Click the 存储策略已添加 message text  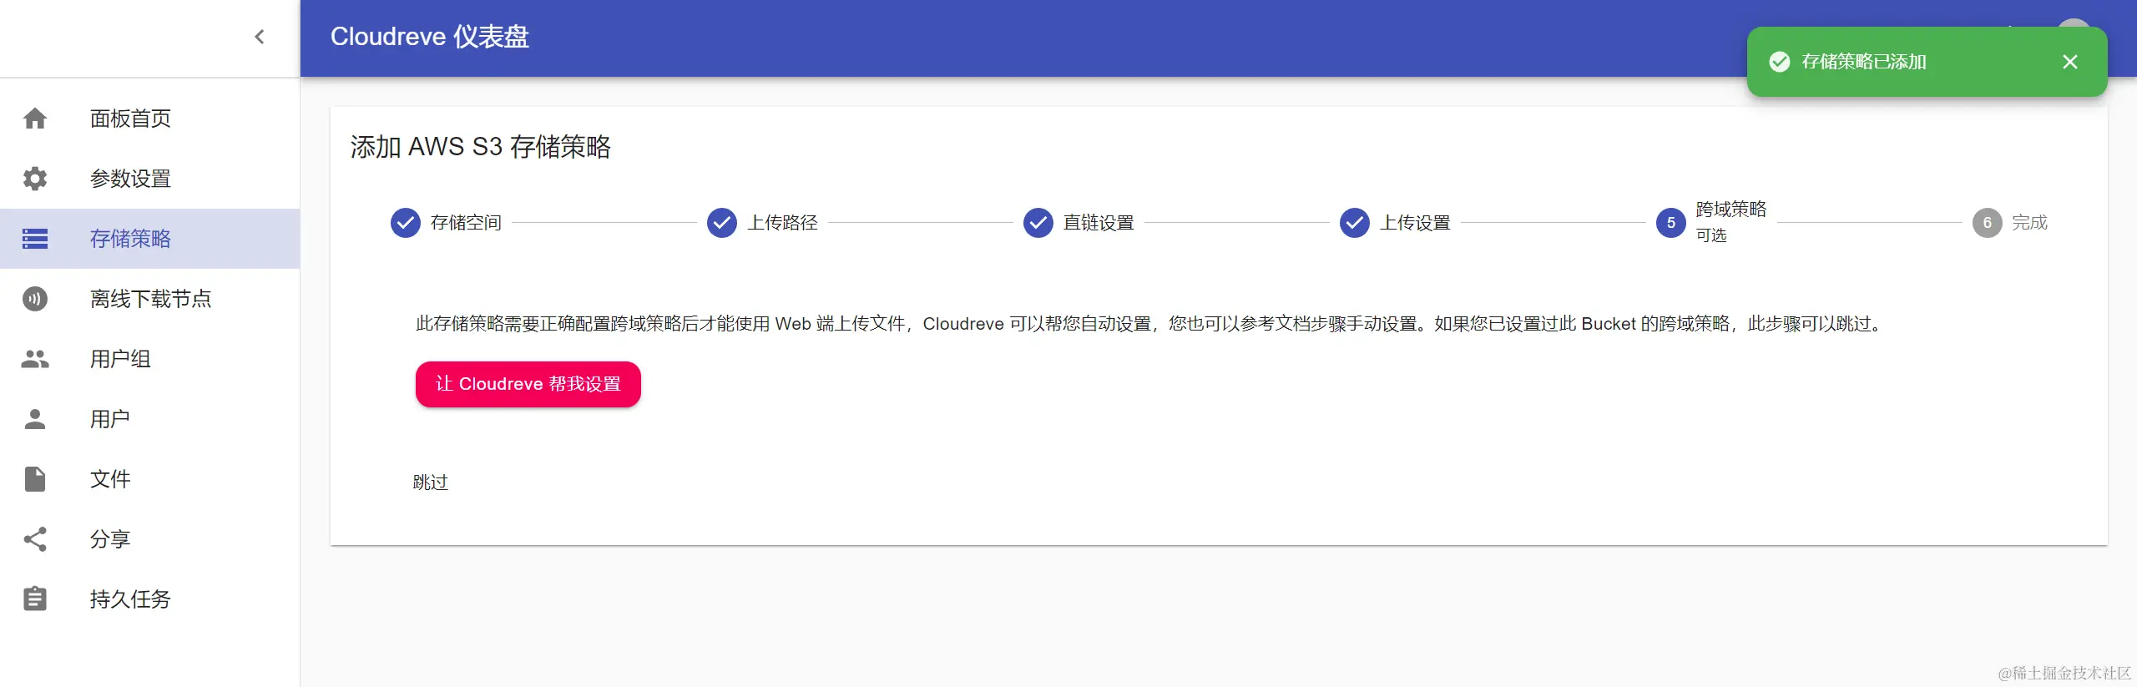pyautogui.click(x=1864, y=62)
